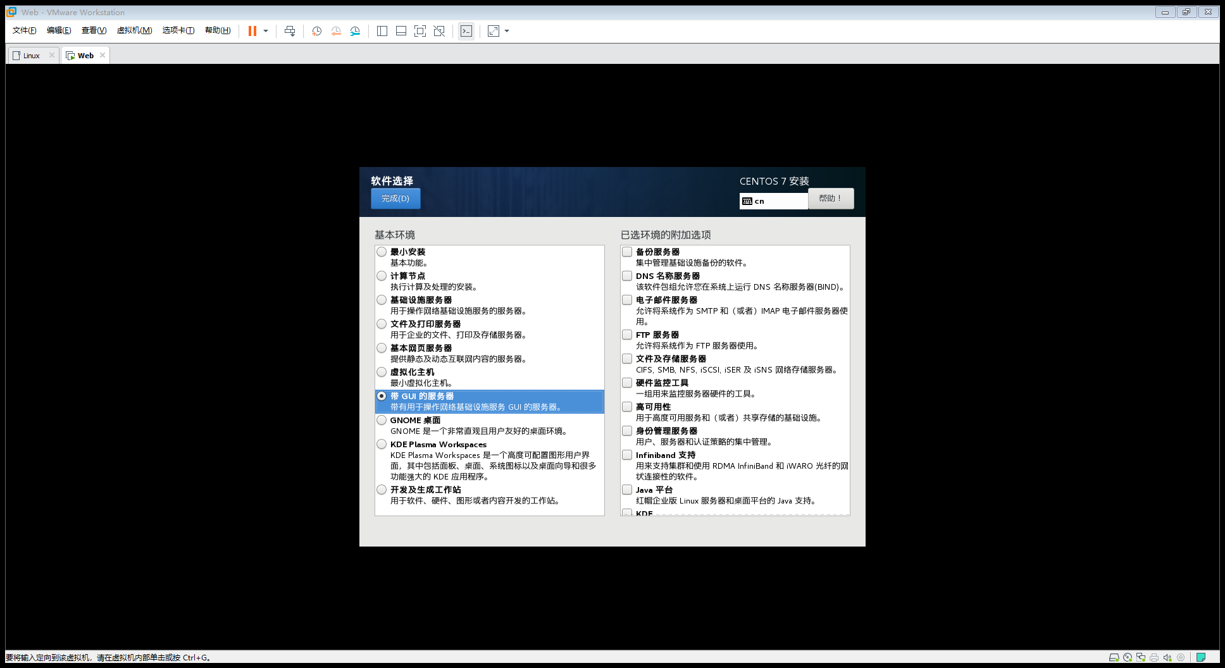Click the disc device icon beside the sound icon
The width and height of the screenshot is (1225, 668).
1181,658
